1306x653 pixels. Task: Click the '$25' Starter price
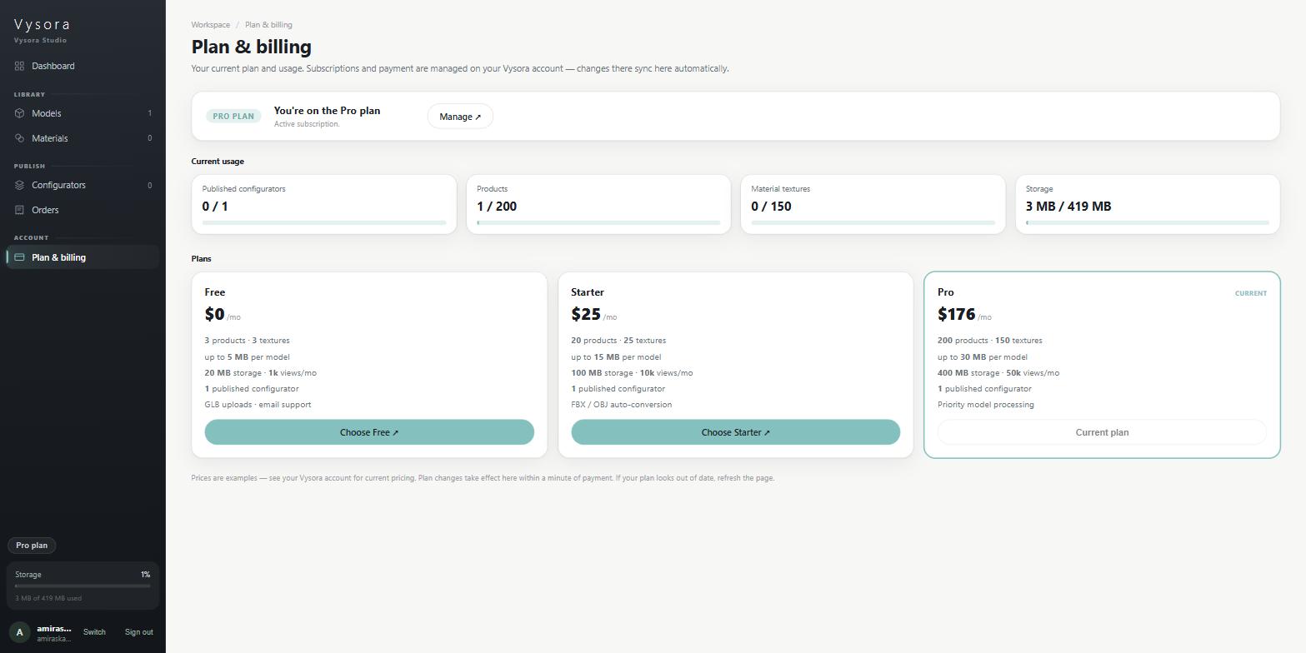coord(586,314)
